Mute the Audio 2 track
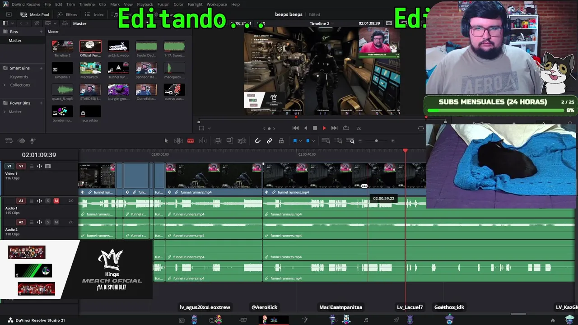The width and height of the screenshot is (578, 325). click(56, 222)
